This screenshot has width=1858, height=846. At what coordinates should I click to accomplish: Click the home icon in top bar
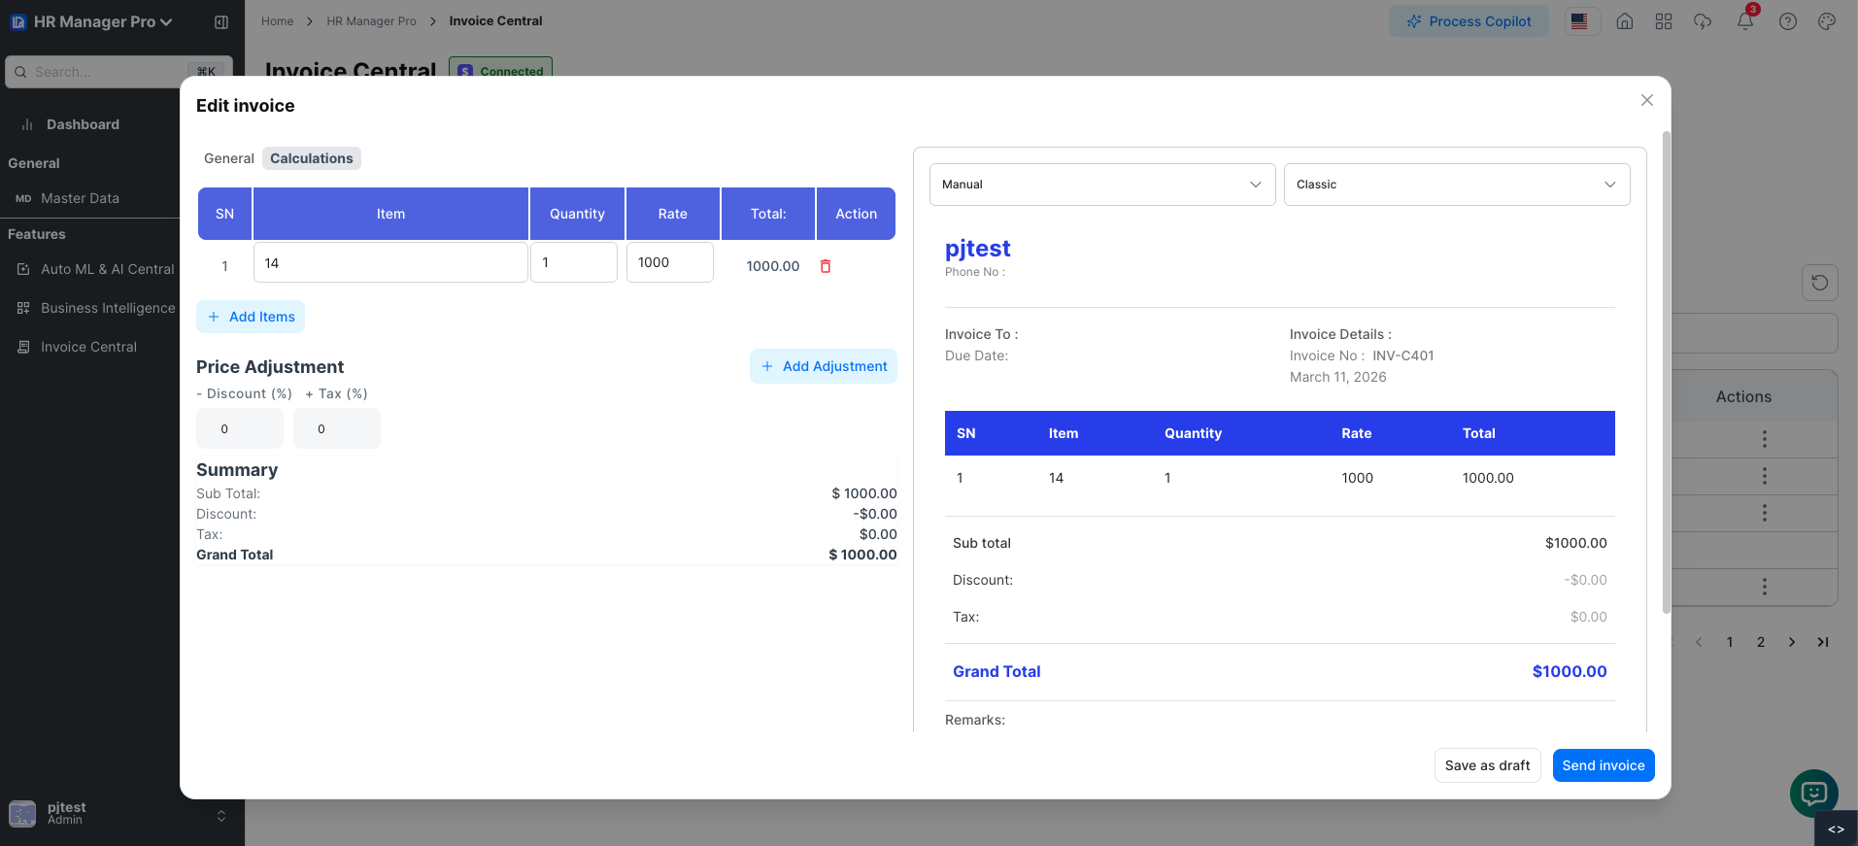1625,21
